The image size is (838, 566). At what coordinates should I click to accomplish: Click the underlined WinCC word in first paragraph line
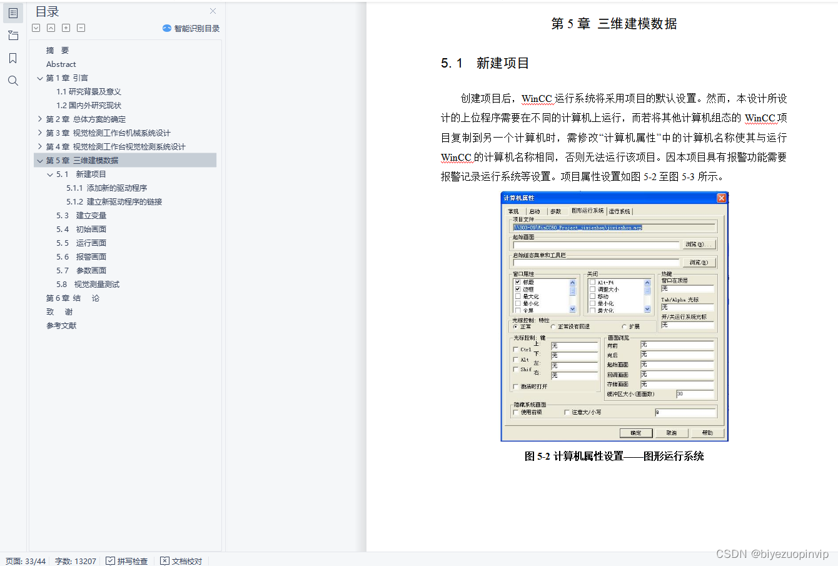tap(537, 99)
